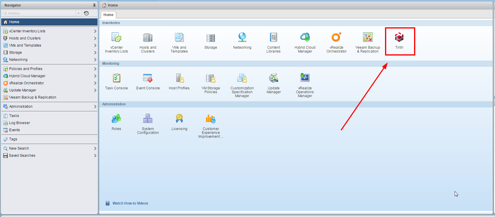Viewport: 495px width, 217px height.
Task: Open Update Manager in the Navigator
Action: click(x=49, y=90)
